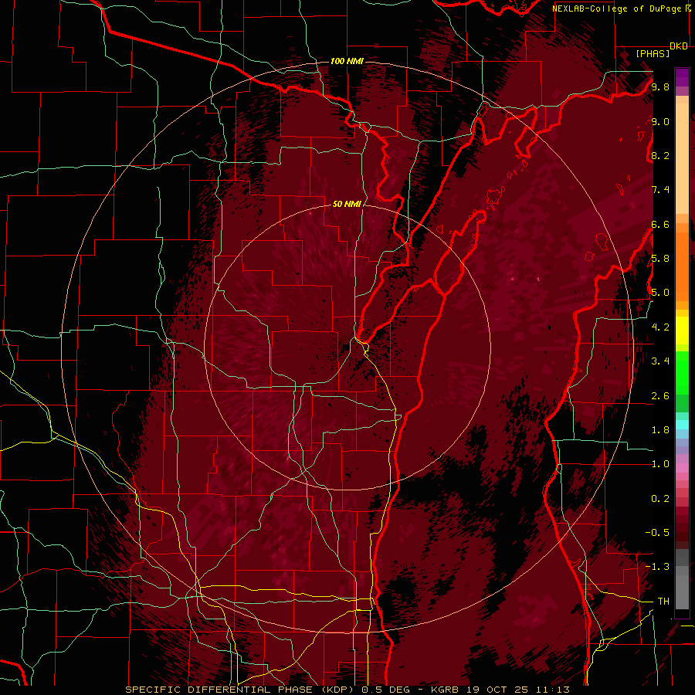
Task: Click "0.5 DEG" in the bottom caption
Action: point(385,690)
